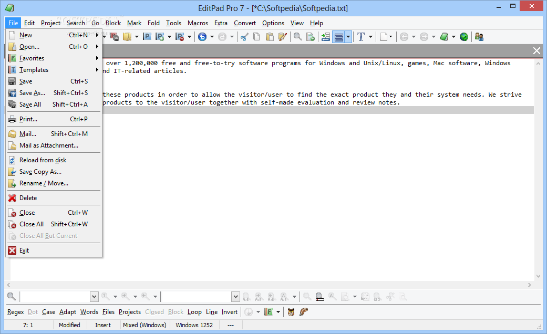Click the Save all files icon
Image resolution: width=547 pixels, height=334 pixels.
[115, 37]
